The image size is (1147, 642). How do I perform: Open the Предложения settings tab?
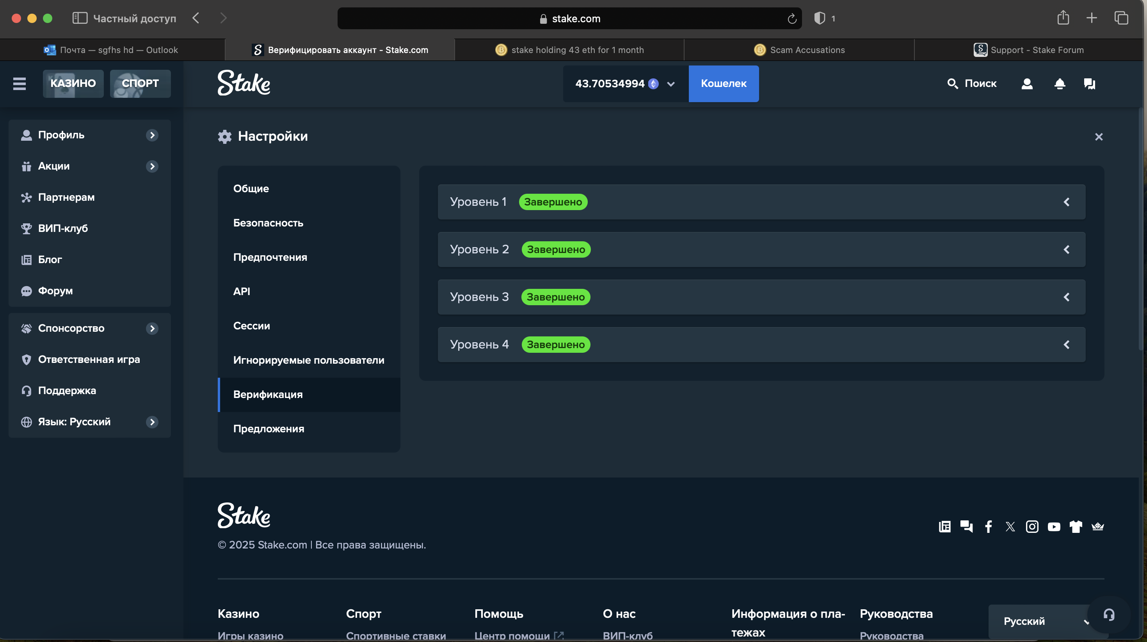tap(309, 429)
